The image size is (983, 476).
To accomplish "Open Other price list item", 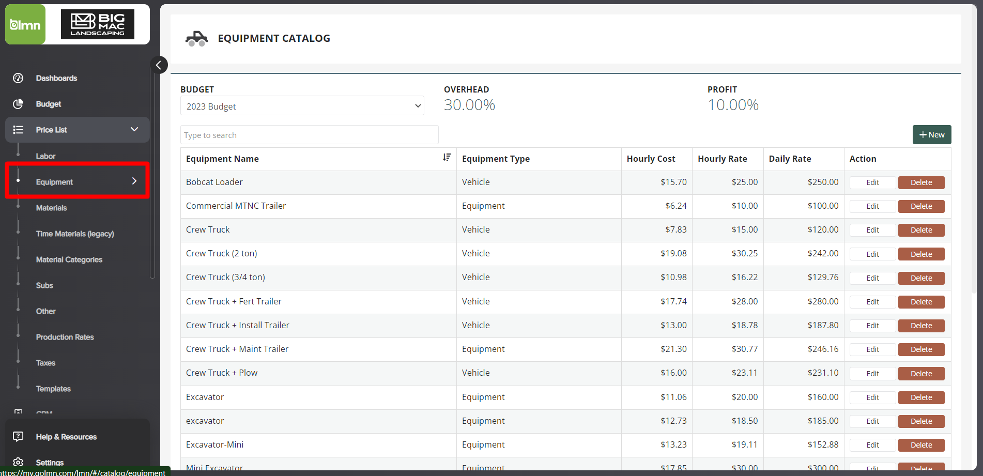I will [x=45, y=311].
